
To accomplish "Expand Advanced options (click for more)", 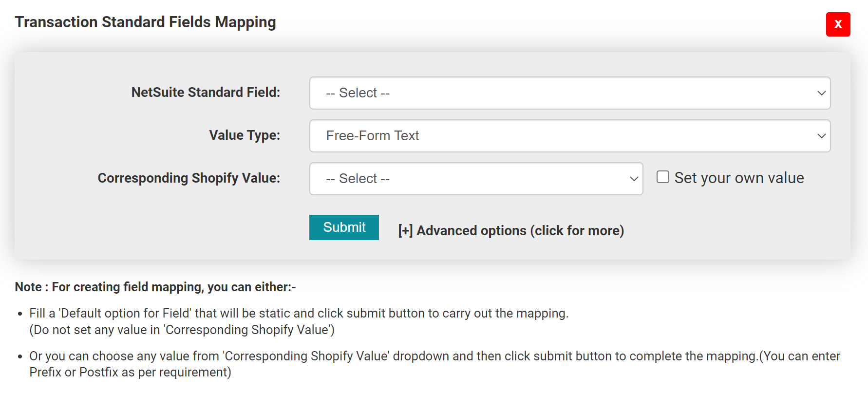I will [520, 231].
